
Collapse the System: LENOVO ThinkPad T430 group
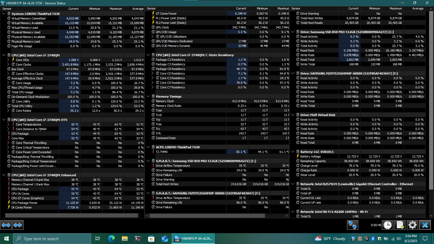[x=4, y=14]
